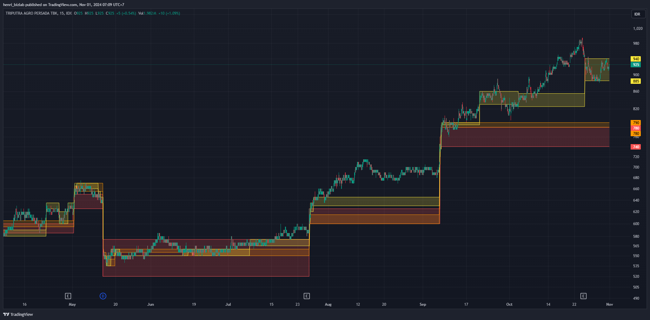This screenshot has height=320, width=650.
Task: Click the Jul label on time axis
Action: click(228, 304)
